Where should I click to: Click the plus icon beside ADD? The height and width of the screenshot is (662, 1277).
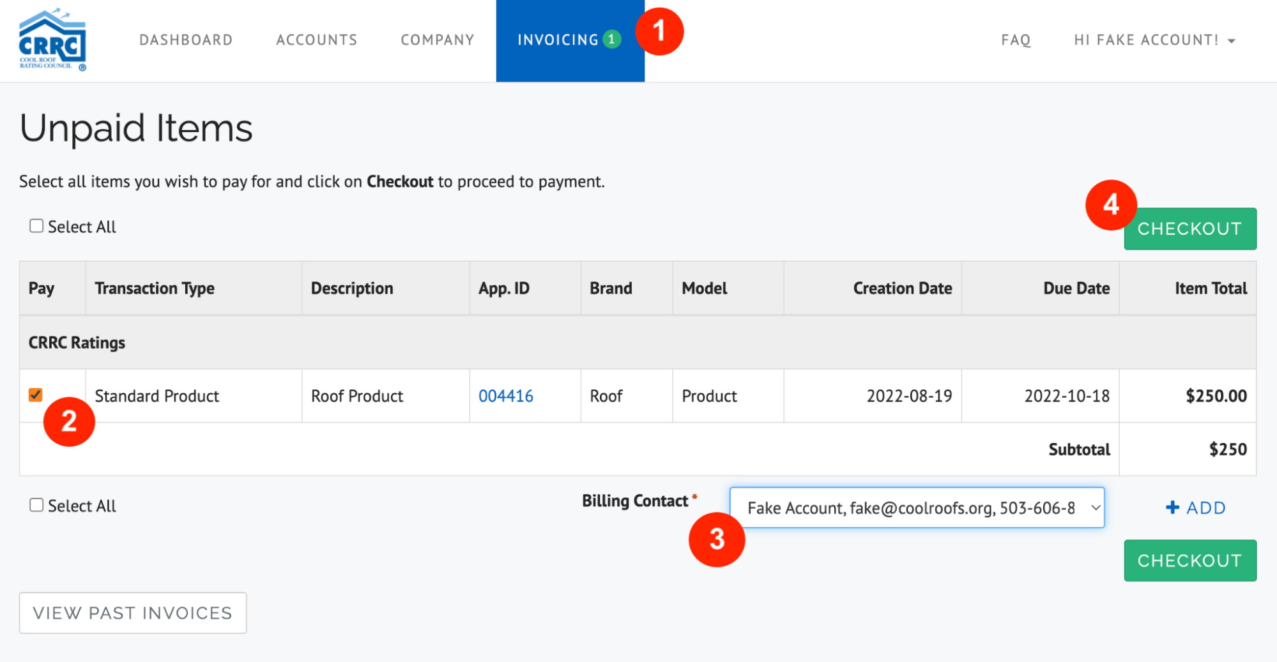(x=1173, y=507)
